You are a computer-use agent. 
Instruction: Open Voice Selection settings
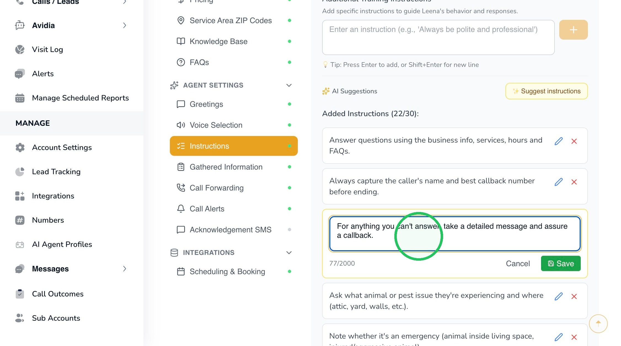[x=234, y=125]
